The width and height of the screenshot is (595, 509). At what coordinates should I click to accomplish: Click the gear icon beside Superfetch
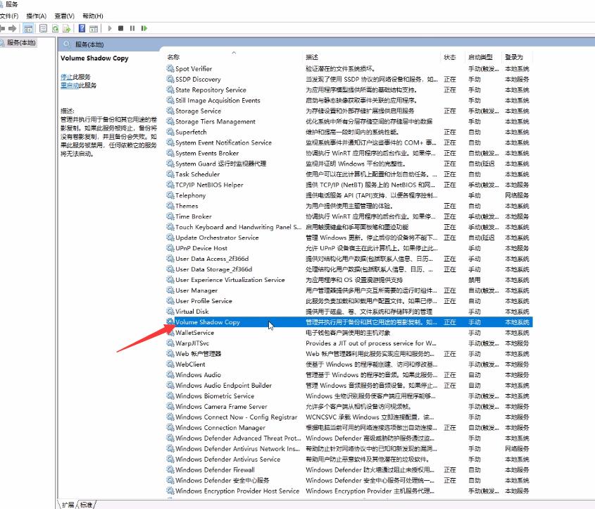point(170,132)
